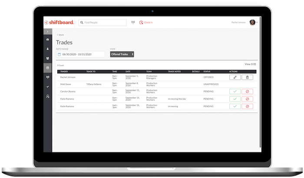This screenshot has width=304, height=178.
Task: Open the Rachel Johnson account menu
Action: pyautogui.click(x=253, y=22)
